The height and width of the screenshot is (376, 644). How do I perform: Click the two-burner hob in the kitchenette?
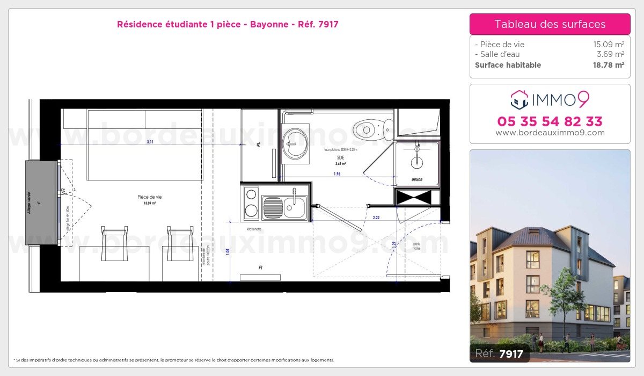click(250, 203)
